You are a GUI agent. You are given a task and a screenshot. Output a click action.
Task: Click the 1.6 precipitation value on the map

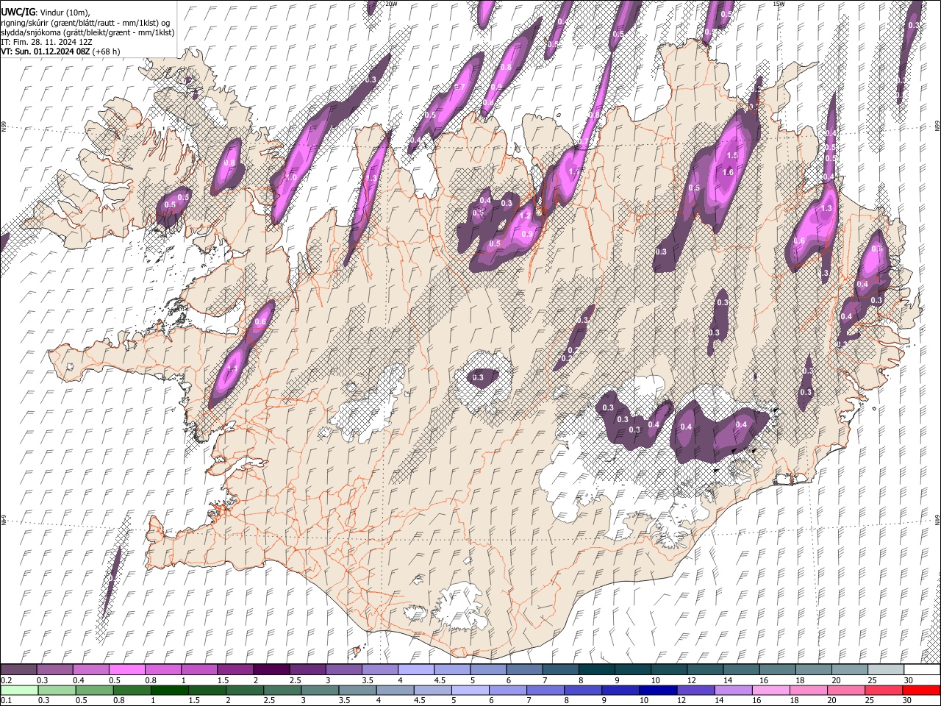[728, 173]
